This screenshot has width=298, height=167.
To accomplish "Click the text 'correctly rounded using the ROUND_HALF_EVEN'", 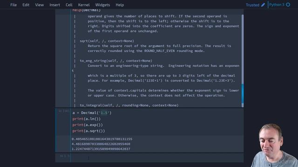I will (131, 51).
